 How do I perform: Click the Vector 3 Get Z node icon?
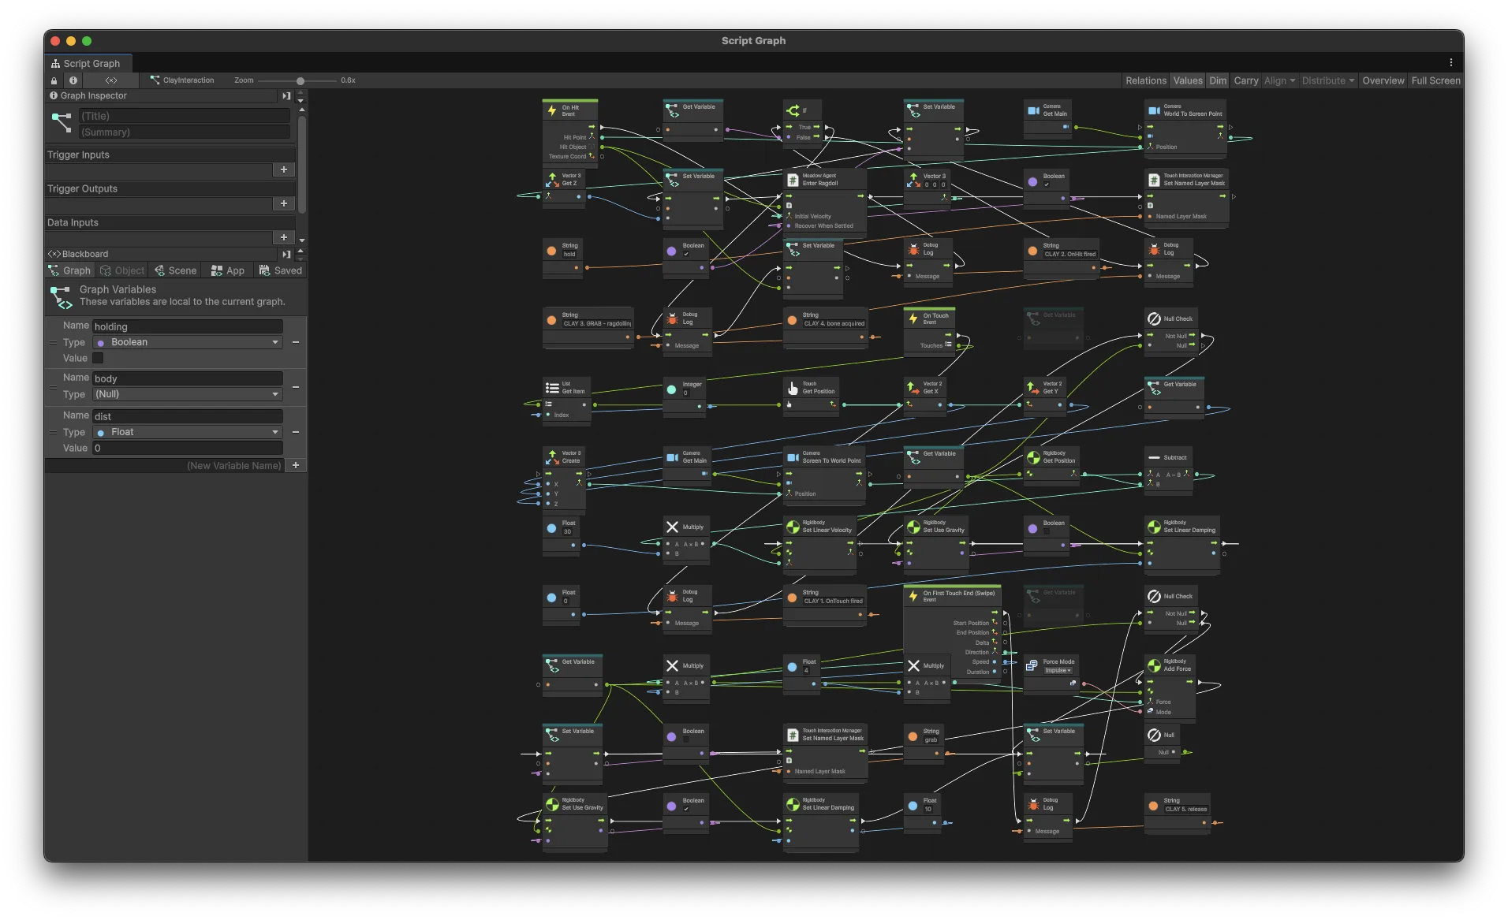pyautogui.click(x=552, y=180)
